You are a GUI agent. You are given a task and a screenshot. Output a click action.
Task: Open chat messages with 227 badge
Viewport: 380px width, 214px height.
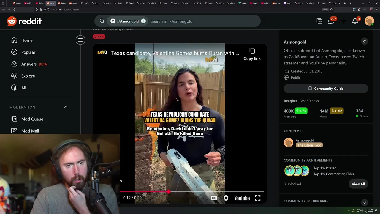pyautogui.click(x=332, y=21)
